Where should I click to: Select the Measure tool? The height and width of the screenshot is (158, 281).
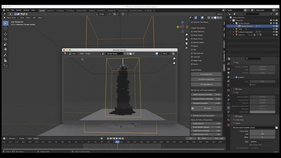[x=6, y=61]
